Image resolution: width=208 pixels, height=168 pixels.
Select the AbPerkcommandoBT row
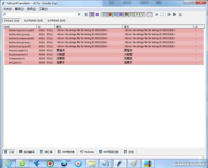click(104, 38)
